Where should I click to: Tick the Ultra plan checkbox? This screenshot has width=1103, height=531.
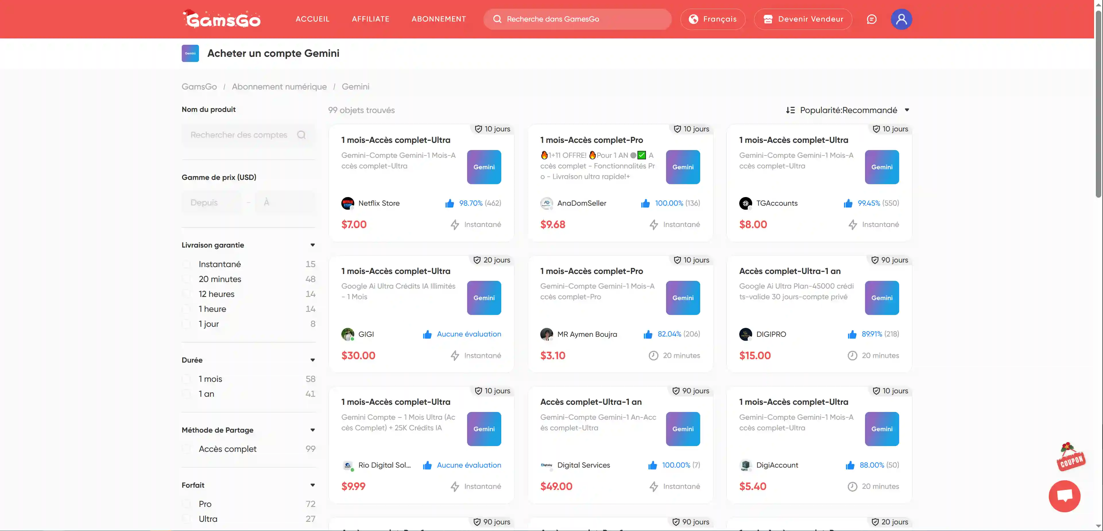coord(186,519)
